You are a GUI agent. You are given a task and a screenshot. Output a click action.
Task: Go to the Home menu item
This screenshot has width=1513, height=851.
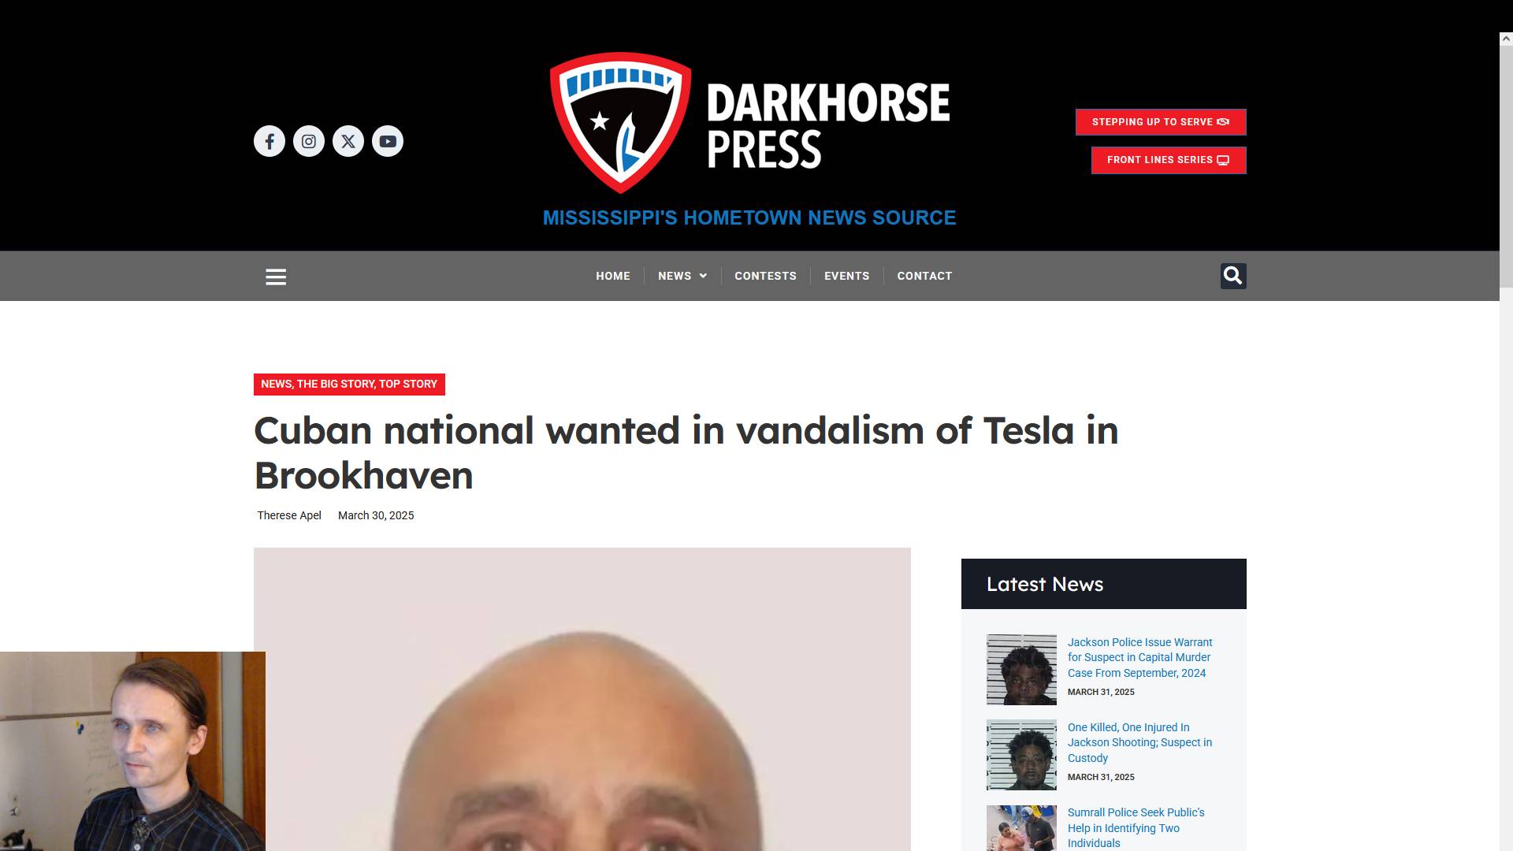[x=613, y=276]
